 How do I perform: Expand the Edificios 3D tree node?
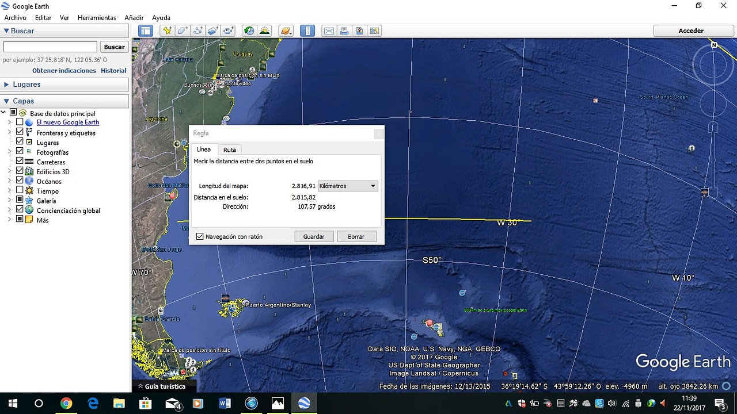coord(10,171)
